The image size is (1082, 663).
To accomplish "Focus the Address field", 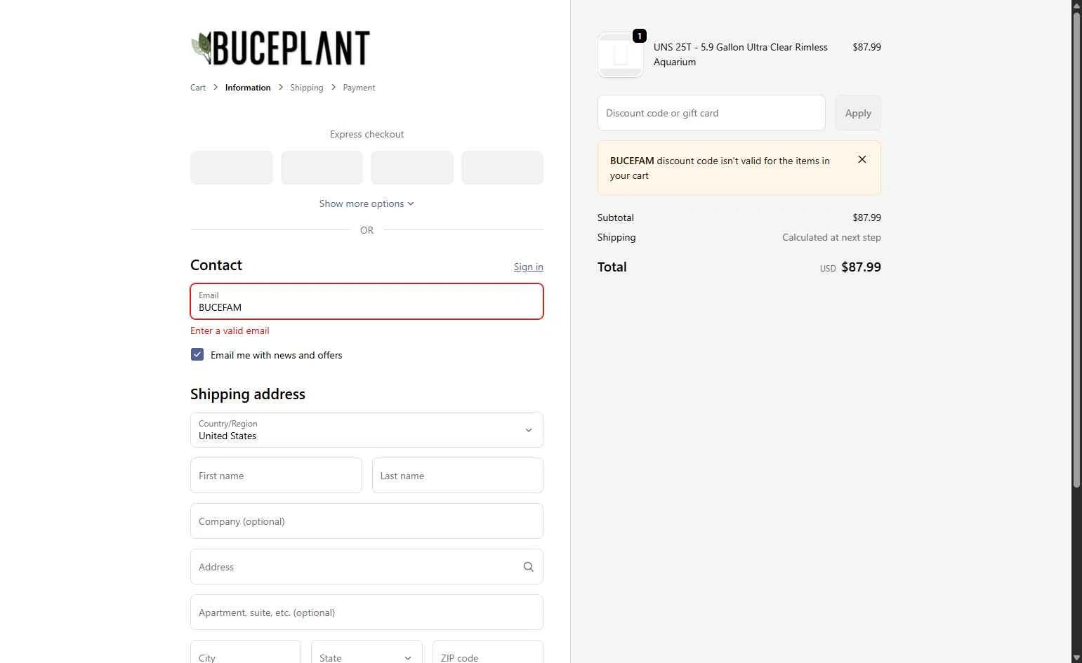I will [x=367, y=566].
